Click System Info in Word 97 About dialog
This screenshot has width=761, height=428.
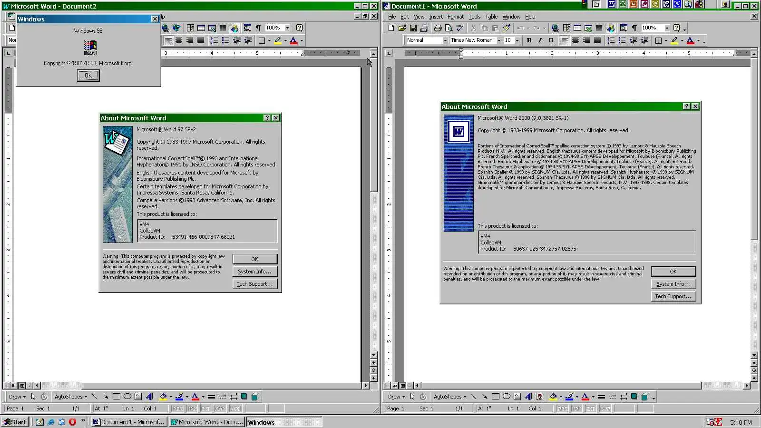255,272
